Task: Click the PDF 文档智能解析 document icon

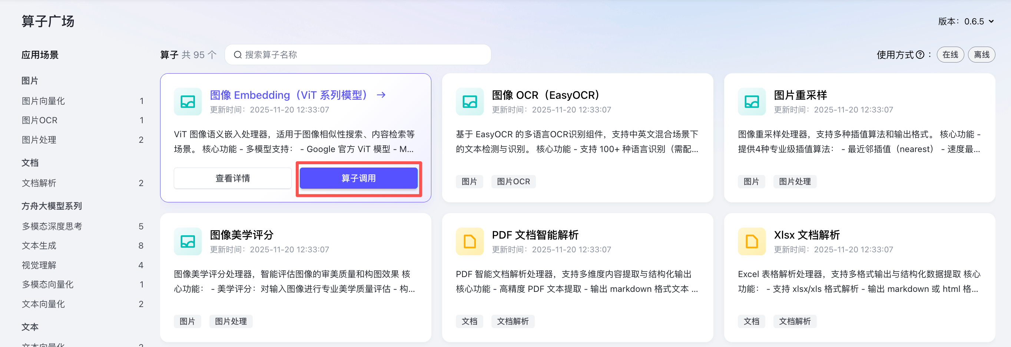Action: 470,242
